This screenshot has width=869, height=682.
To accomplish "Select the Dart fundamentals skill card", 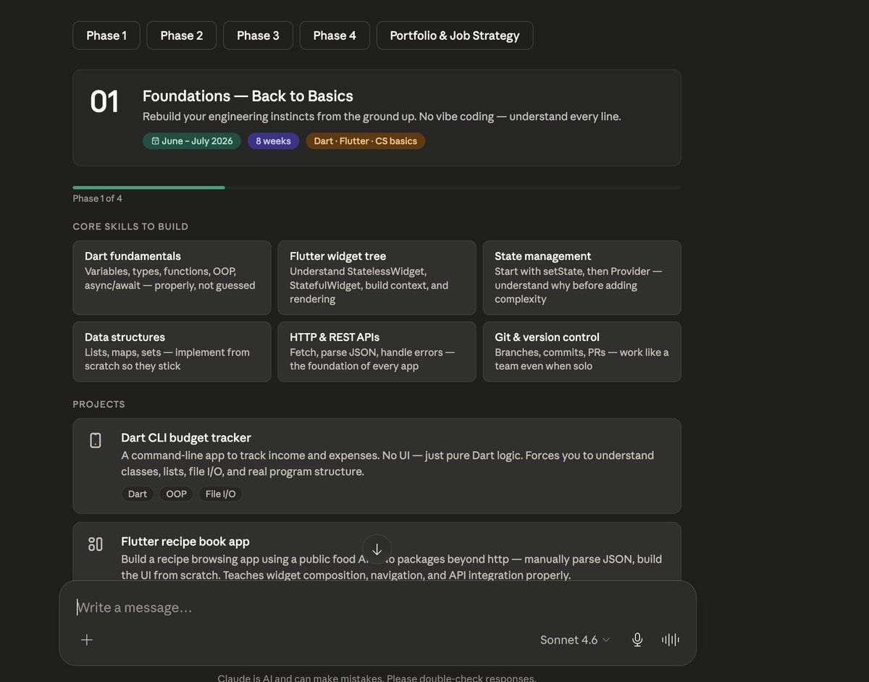I will (172, 278).
